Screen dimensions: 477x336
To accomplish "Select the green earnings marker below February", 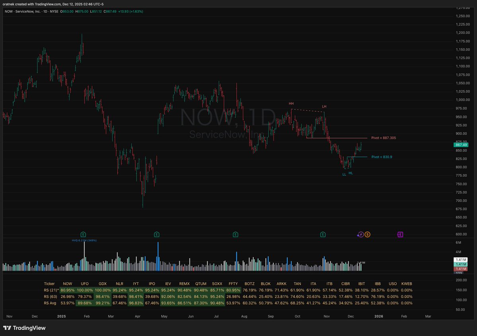I will tap(83, 234).
